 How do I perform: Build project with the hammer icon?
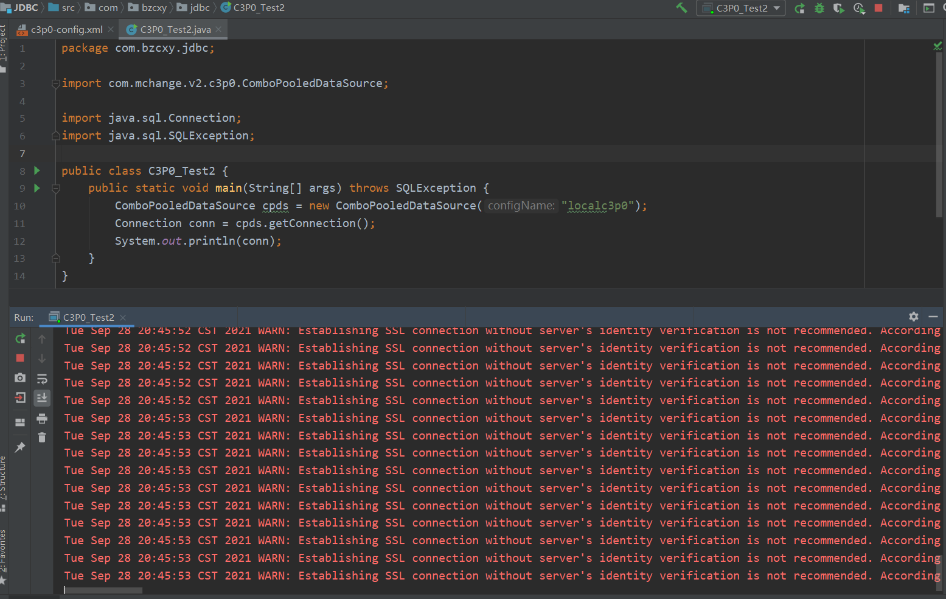681,8
